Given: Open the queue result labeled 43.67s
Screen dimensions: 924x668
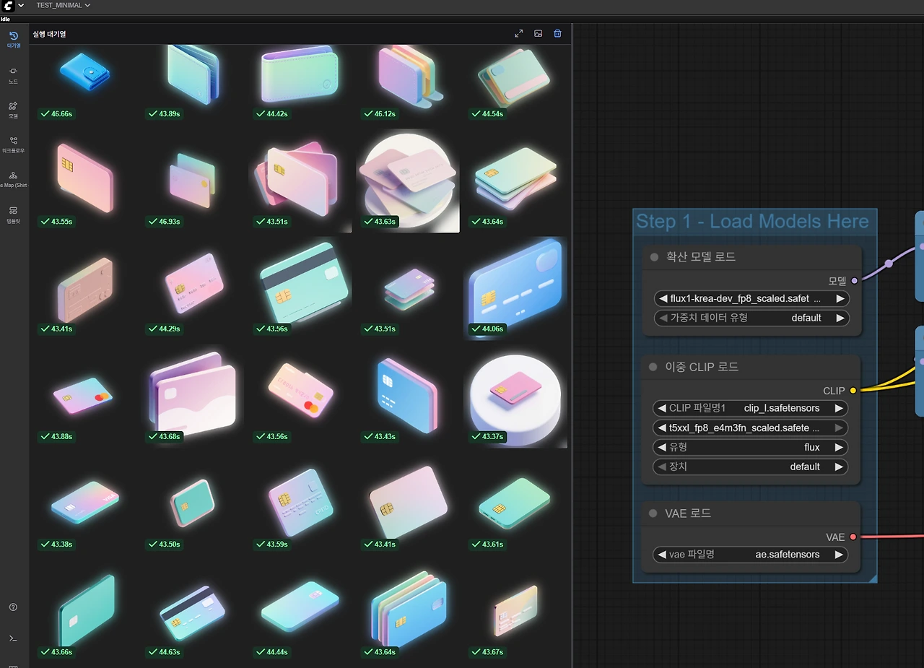Looking at the screenshot, I should (515, 611).
